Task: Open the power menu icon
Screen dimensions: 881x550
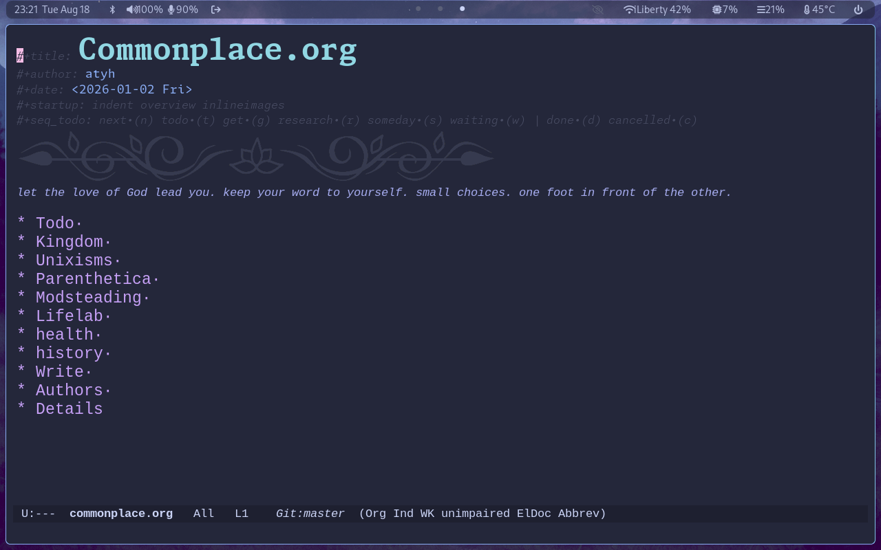Action: pyautogui.click(x=858, y=10)
